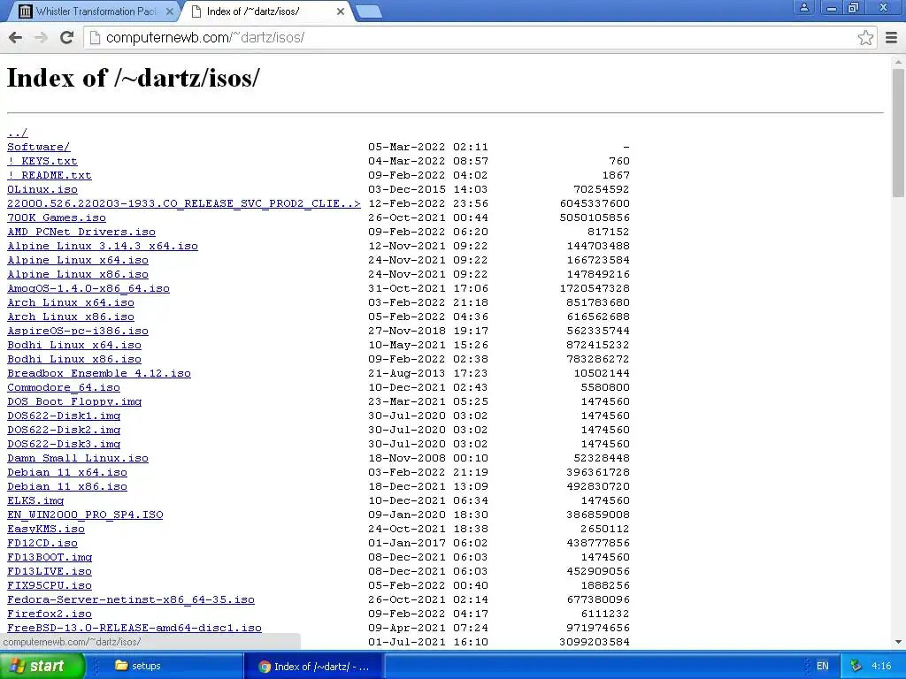Go back using the browser back arrow

[16, 37]
